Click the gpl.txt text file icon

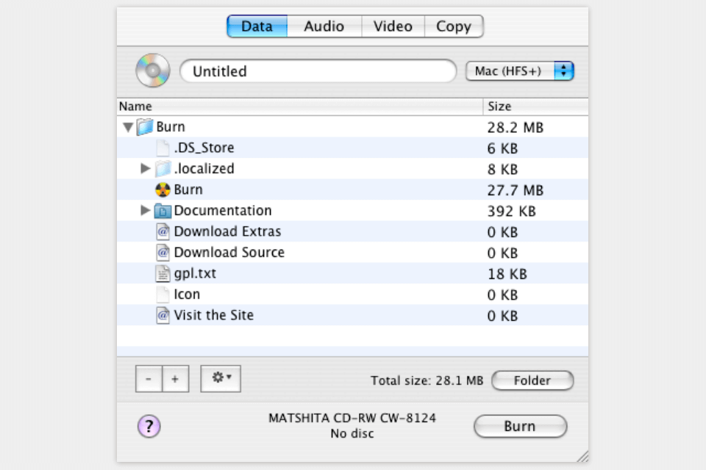click(163, 274)
